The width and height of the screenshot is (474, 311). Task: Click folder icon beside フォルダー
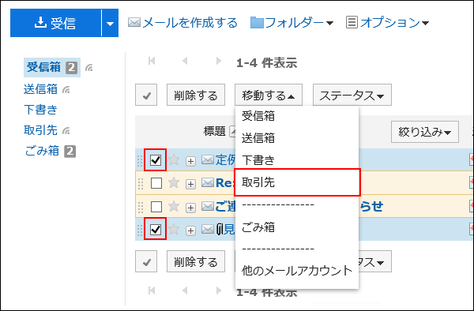tap(257, 23)
